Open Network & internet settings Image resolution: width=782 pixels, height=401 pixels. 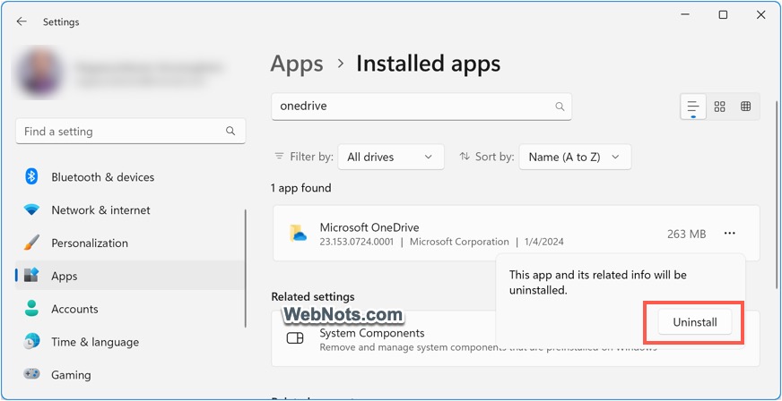click(130, 210)
